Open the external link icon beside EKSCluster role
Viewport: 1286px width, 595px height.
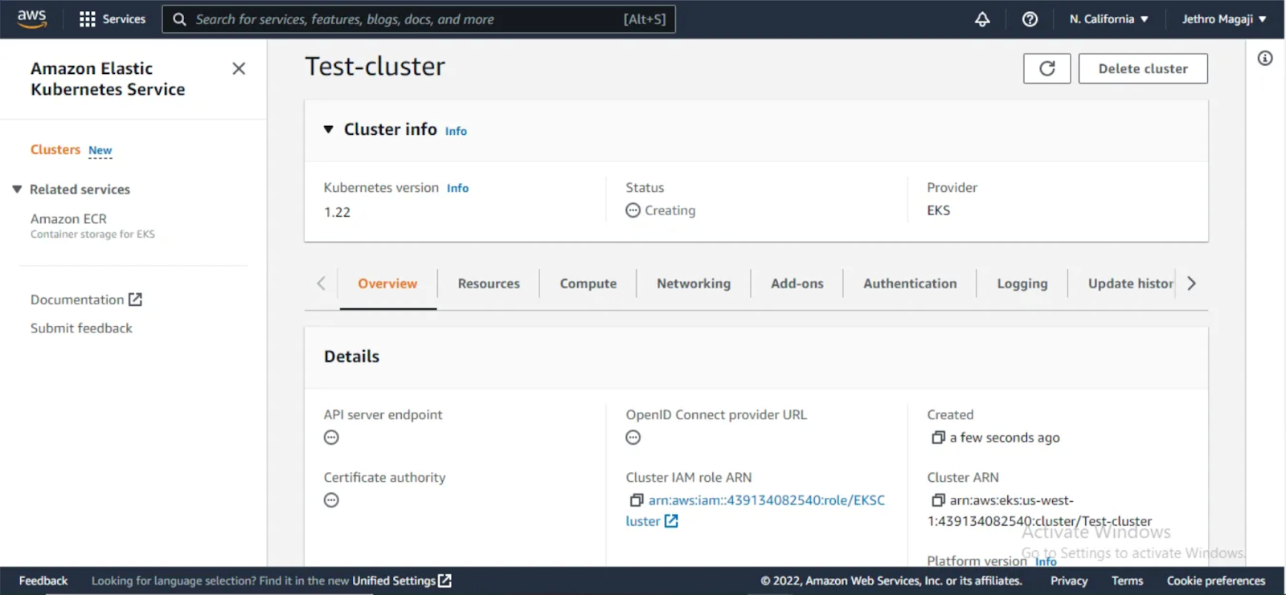click(671, 521)
